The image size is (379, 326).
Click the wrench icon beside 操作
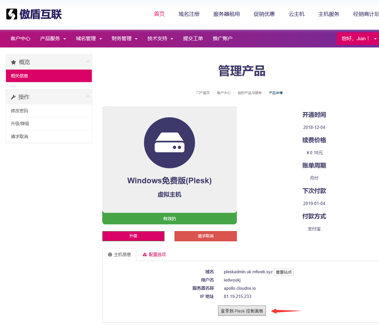[x=13, y=97]
